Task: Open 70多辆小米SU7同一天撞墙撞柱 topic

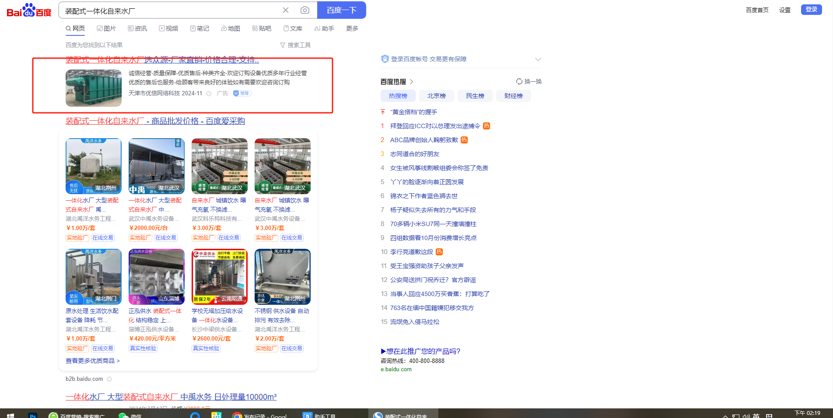Action: point(433,224)
